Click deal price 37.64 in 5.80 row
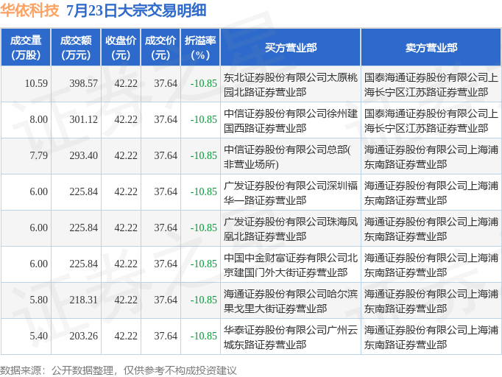The height and width of the screenshot is (377, 502). (x=166, y=300)
